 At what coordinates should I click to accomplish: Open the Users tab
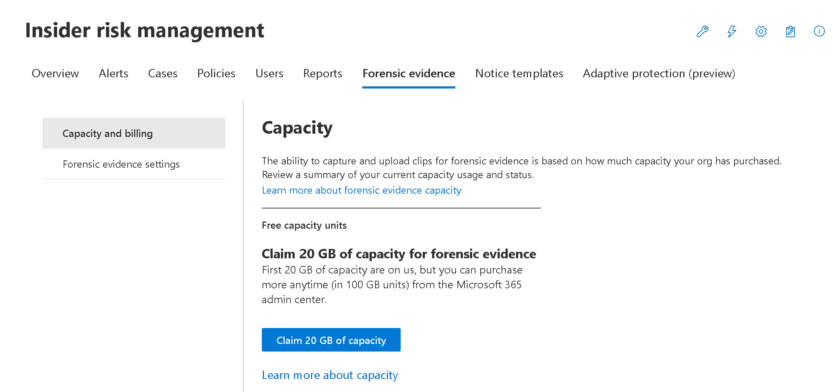pos(269,73)
